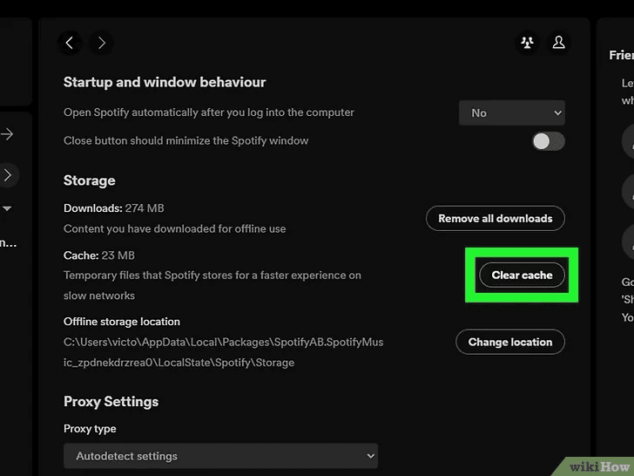
Task: Click Temporary files that Spotify stores description
Action: pyautogui.click(x=212, y=285)
